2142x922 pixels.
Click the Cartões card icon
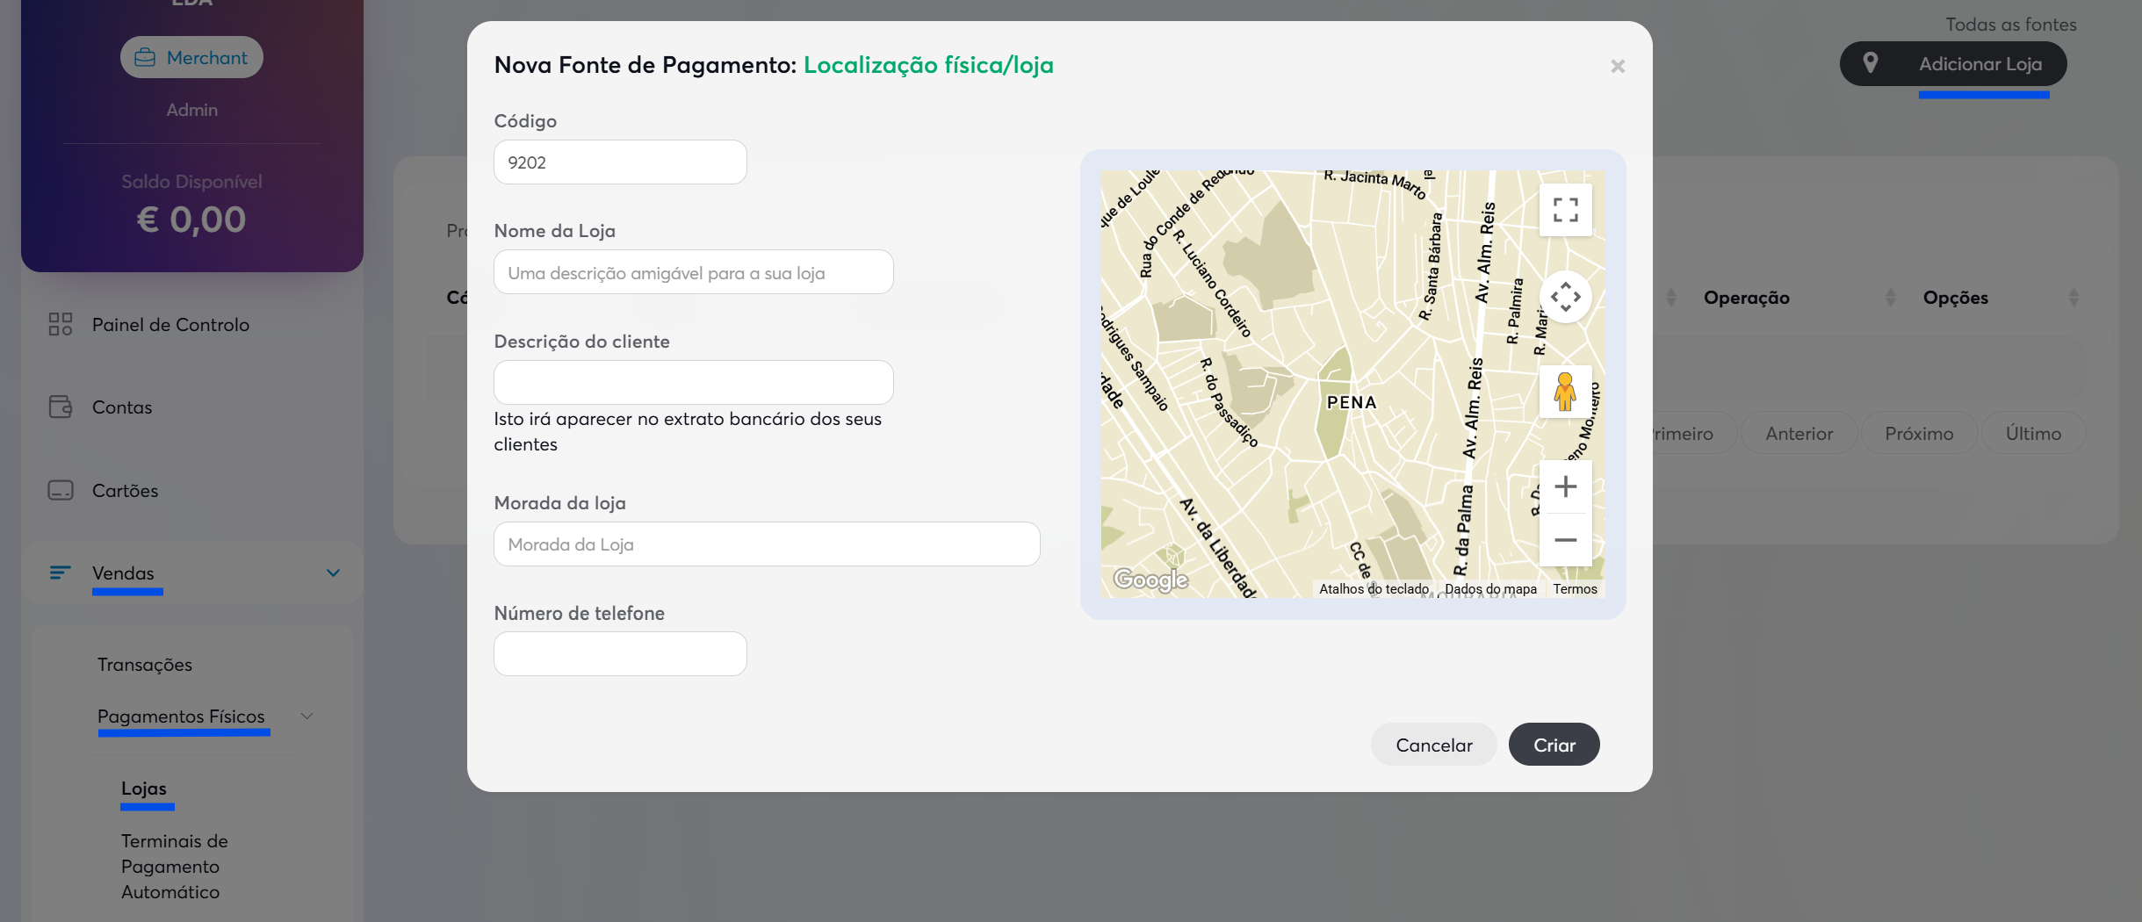pyautogui.click(x=61, y=491)
